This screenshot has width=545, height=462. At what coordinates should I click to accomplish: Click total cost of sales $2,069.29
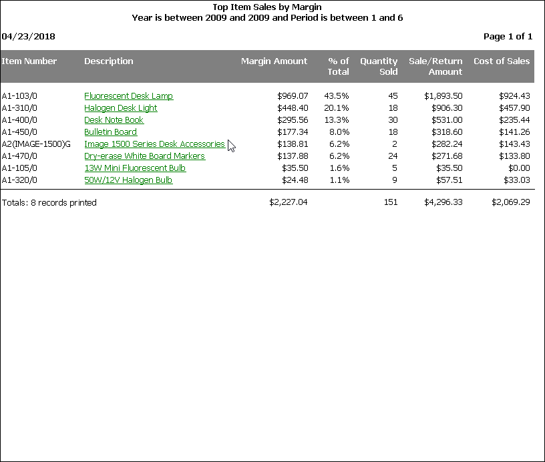[x=511, y=202]
